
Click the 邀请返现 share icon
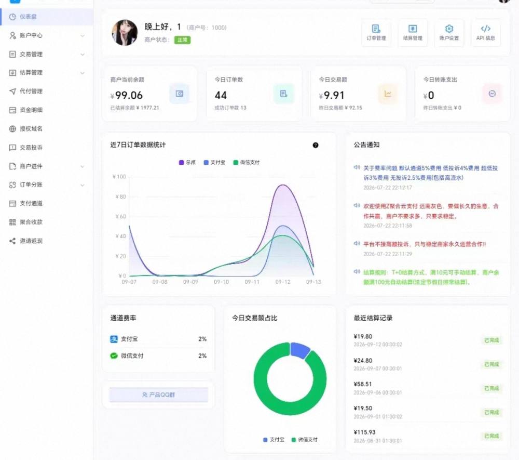tap(12, 241)
